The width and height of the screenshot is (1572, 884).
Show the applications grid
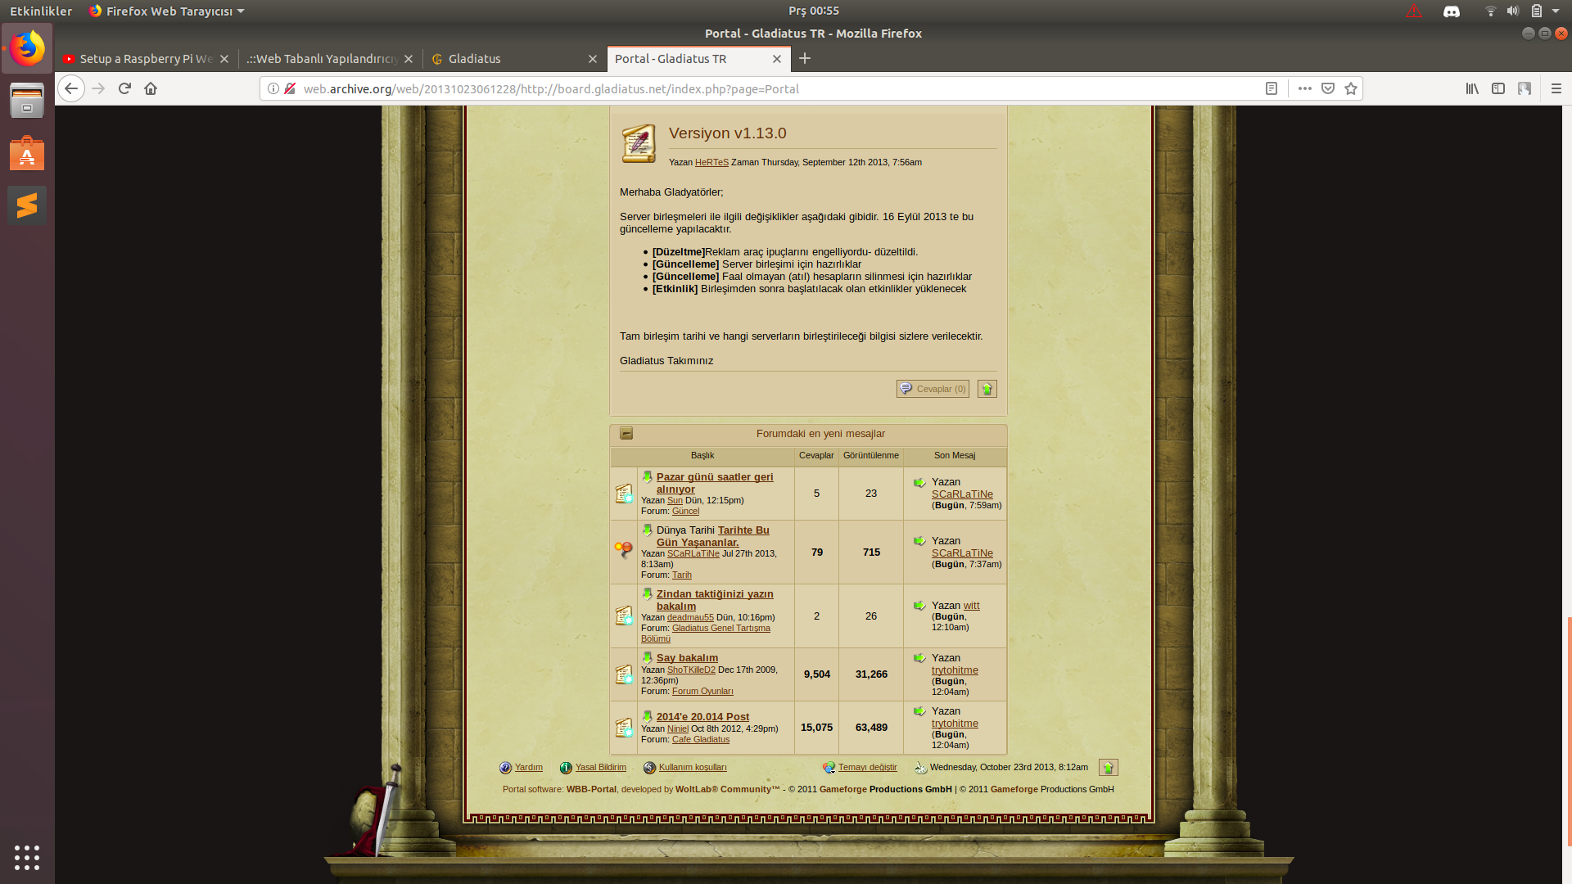[x=27, y=857]
